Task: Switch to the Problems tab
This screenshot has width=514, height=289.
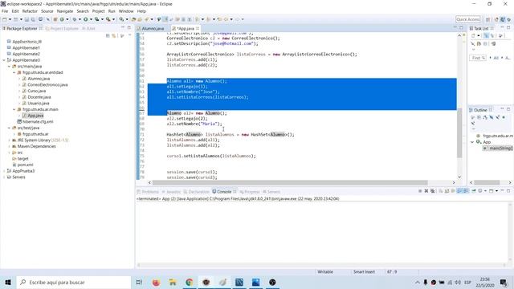Action: pyautogui.click(x=148, y=192)
